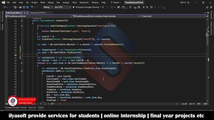
Task: Open the Output tab
Action: pos(41,107)
